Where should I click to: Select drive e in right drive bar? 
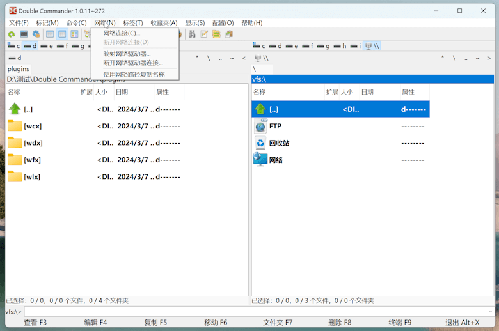tap(292, 46)
